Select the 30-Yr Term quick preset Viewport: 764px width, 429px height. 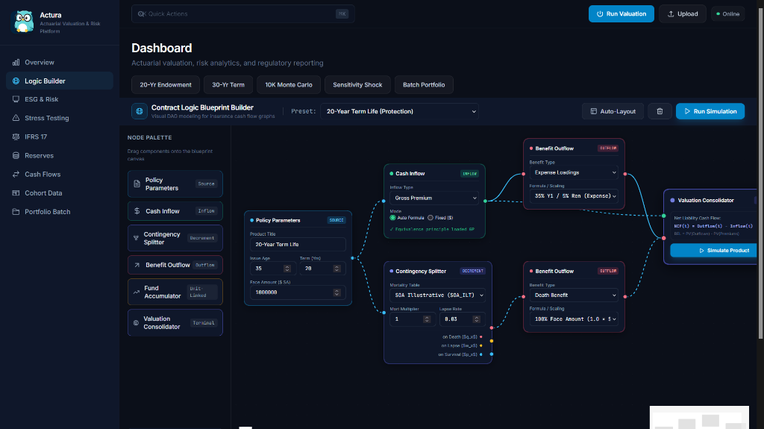point(228,85)
